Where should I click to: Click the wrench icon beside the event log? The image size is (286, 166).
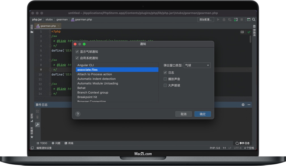click(37, 124)
